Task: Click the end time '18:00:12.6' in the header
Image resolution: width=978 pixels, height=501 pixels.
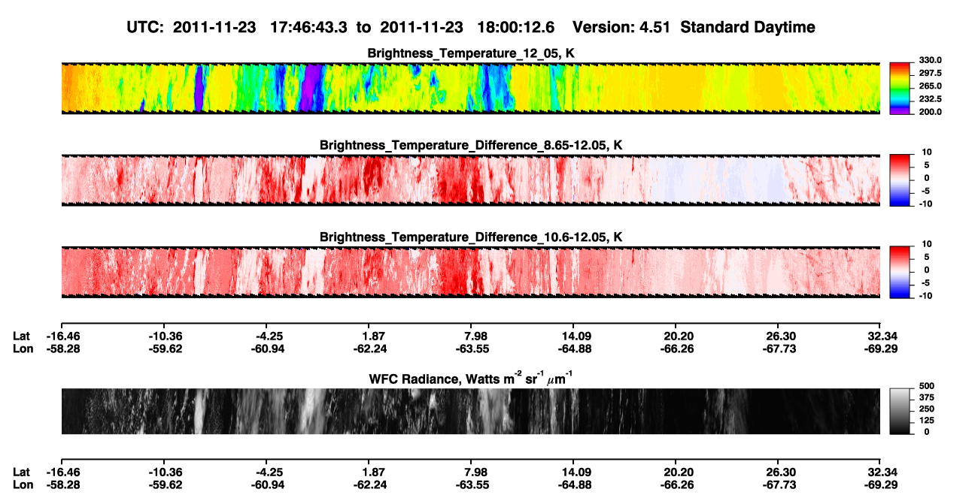Action: (516, 28)
